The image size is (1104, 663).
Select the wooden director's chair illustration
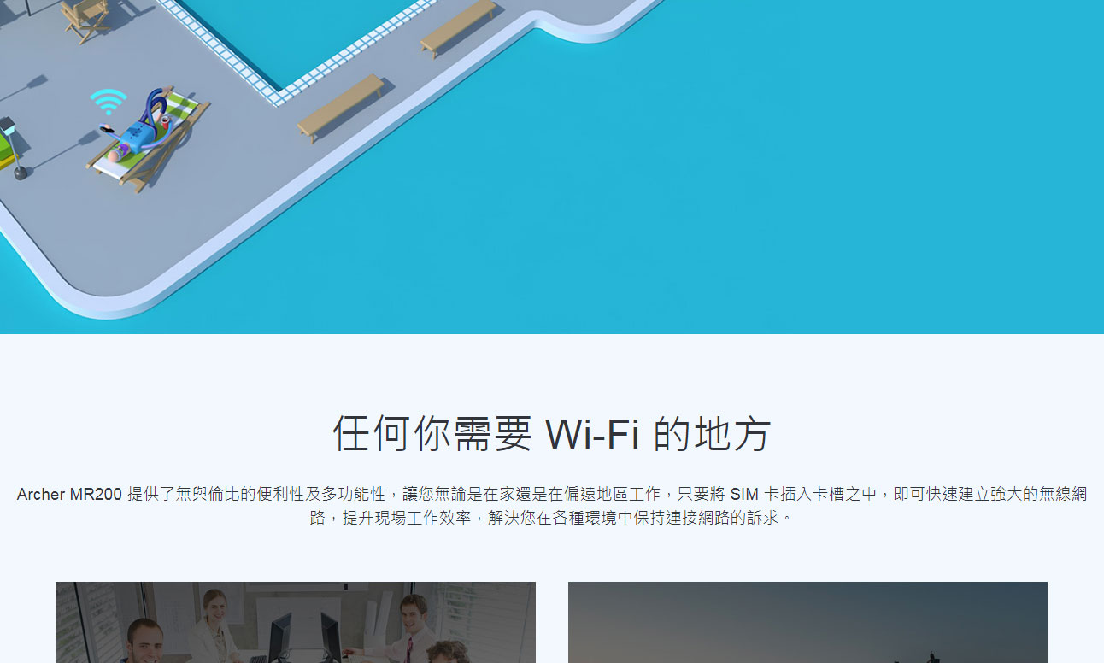[85, 18]
